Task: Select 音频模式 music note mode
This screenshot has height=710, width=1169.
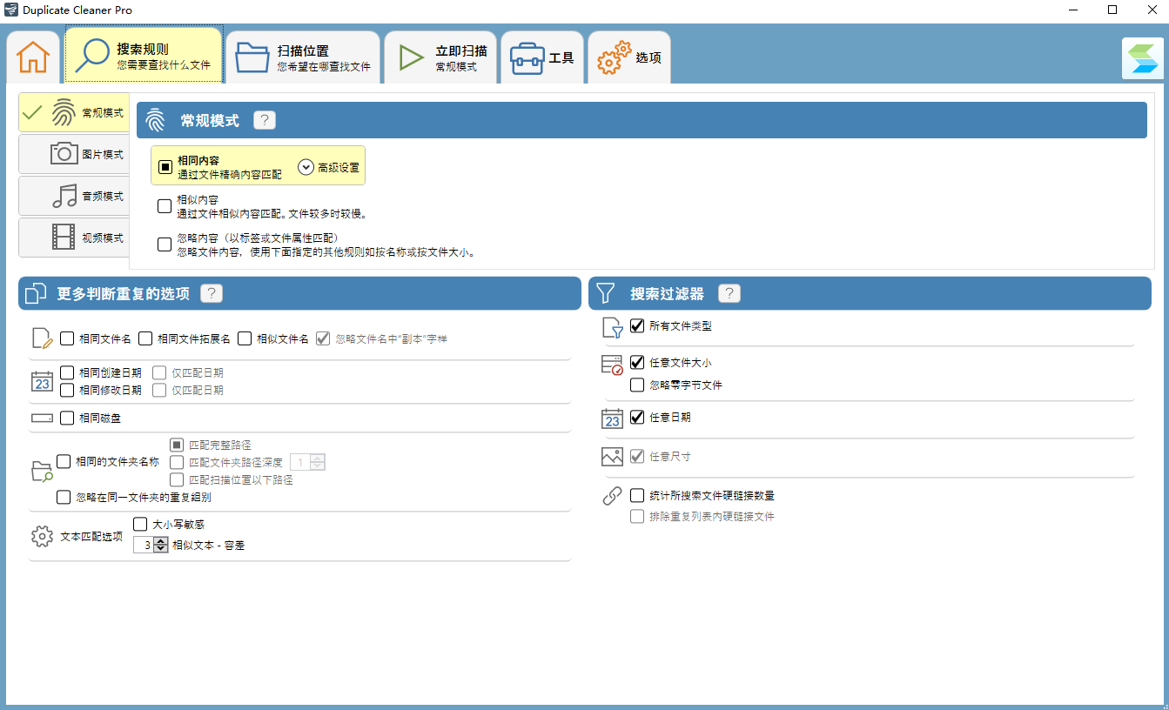Action: (x=74, y=196)
